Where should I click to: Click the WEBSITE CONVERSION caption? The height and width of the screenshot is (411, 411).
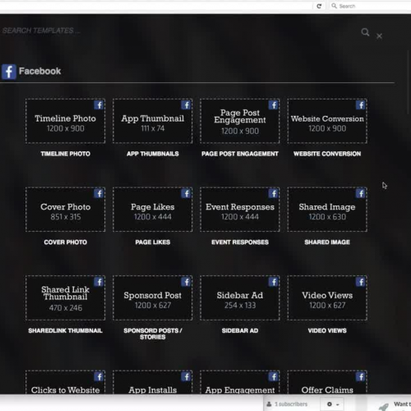coord(327,154)
